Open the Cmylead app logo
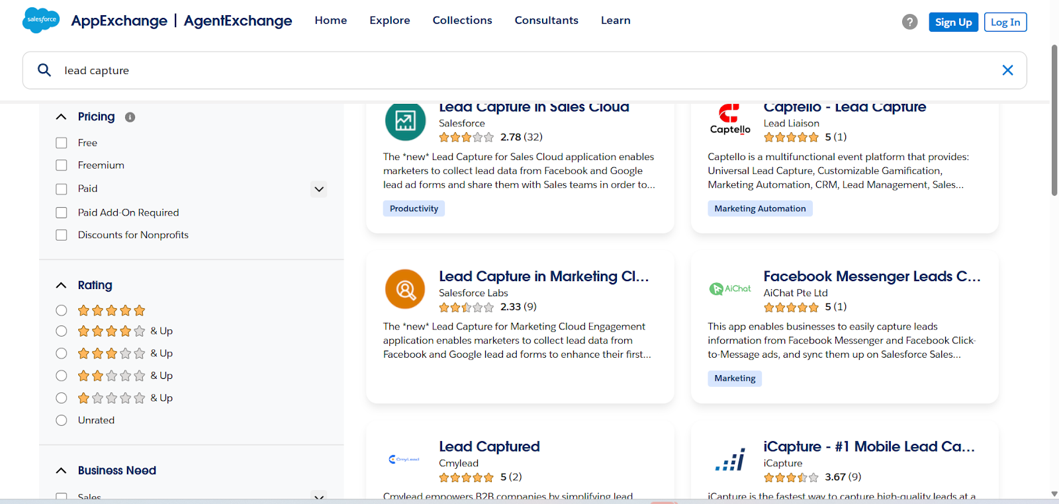The height and width of the screenshot is (504, 1059). (x=404, y=459)
